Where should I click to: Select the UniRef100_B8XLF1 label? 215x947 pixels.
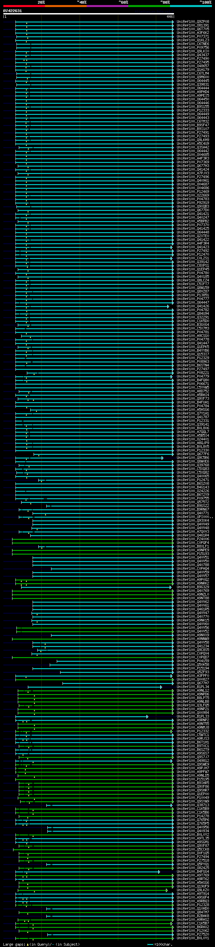(x=192, y=546)
